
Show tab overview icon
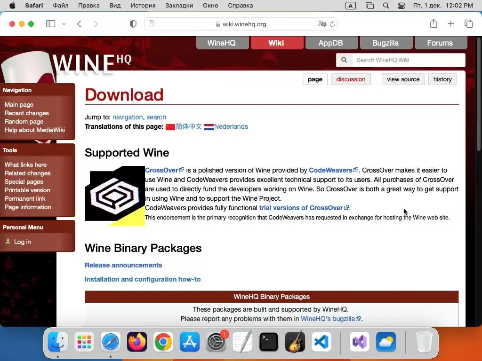(x=468, y=24)
